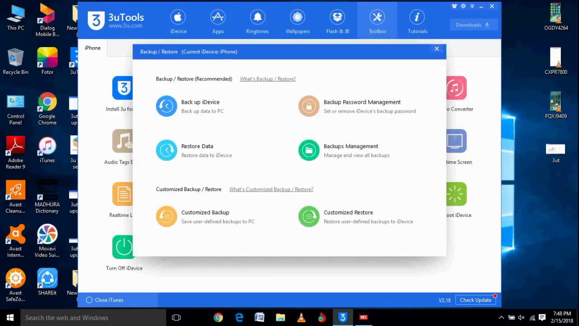Click the Turn Off iDevice icon
The image size is (579, 326).
tap(123, 247)
